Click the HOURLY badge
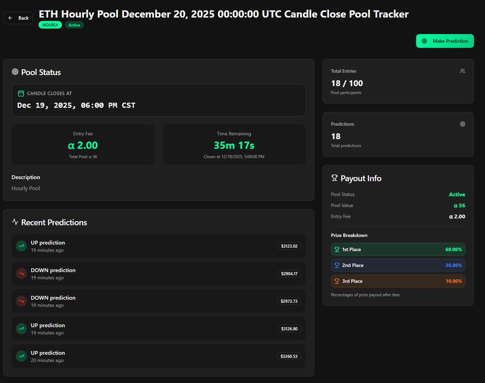 pos(51,25)
